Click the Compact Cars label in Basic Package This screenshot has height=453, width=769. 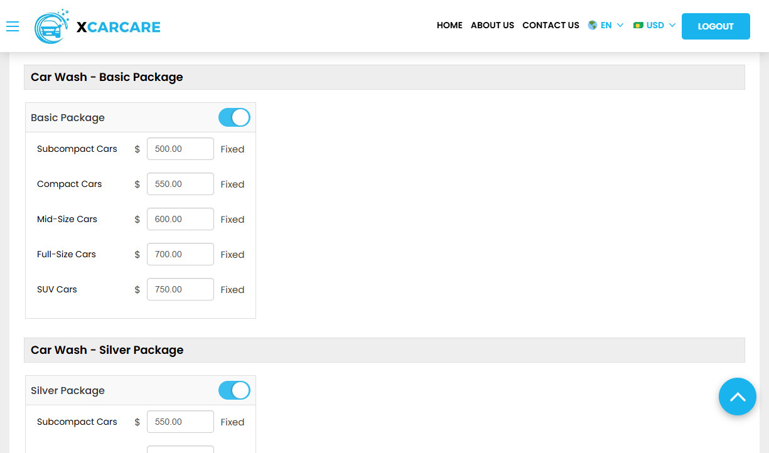pyautogui.click(x=69, y=184)
